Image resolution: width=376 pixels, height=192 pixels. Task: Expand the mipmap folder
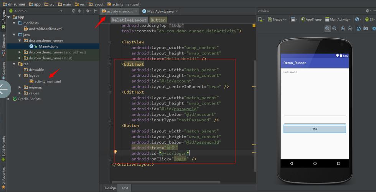(20, 87)
